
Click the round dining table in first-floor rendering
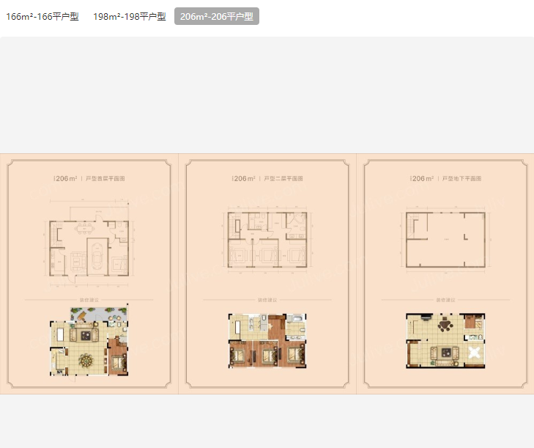click(x=87, y=361)
